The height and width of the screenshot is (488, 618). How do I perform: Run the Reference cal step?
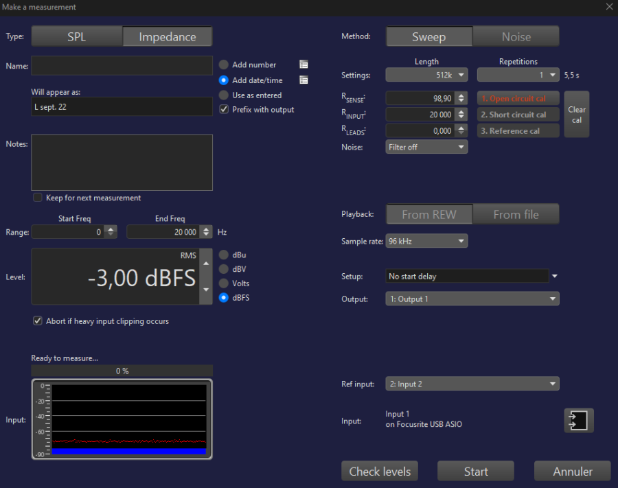tap(518, 131)
